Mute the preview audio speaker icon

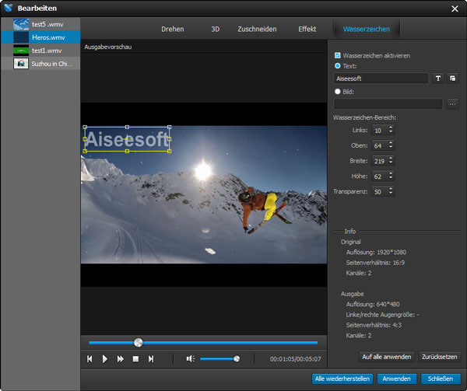coord(190,358)
